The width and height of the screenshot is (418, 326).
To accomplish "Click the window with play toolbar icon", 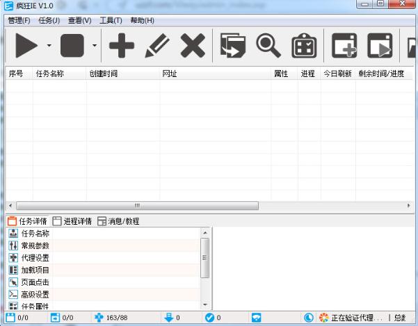I will tap(380, 46).
